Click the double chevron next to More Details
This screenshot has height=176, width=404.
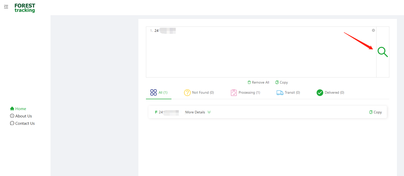[x=209, y=112]
